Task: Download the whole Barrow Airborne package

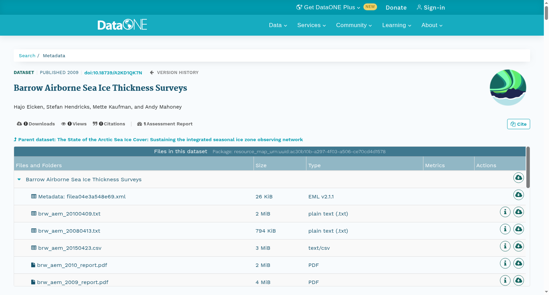Action: click(518, 178)
